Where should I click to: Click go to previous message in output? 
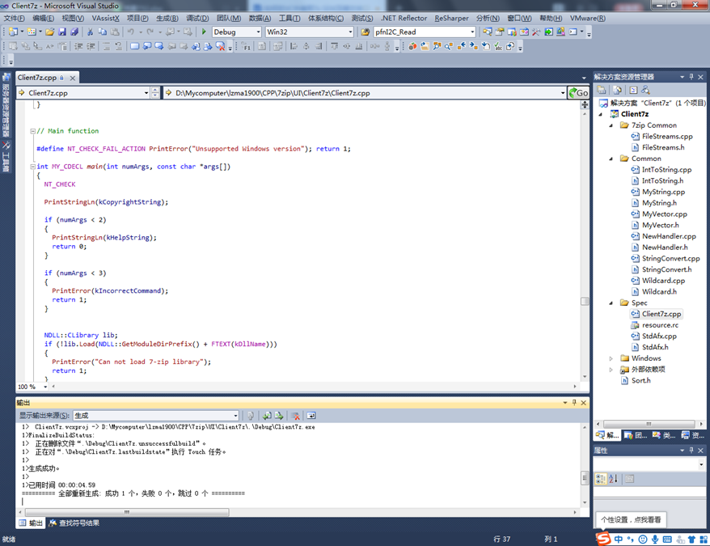pyautogui.click(x=267, y=416)
